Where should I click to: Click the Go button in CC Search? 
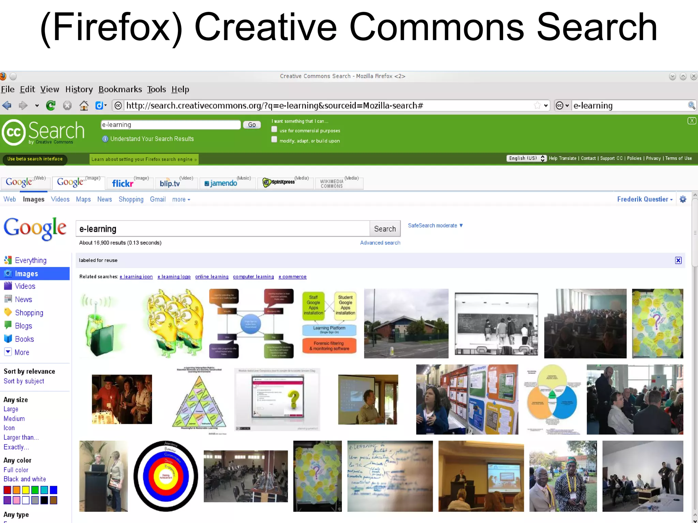pyautogui.click(x=252, y=125)
